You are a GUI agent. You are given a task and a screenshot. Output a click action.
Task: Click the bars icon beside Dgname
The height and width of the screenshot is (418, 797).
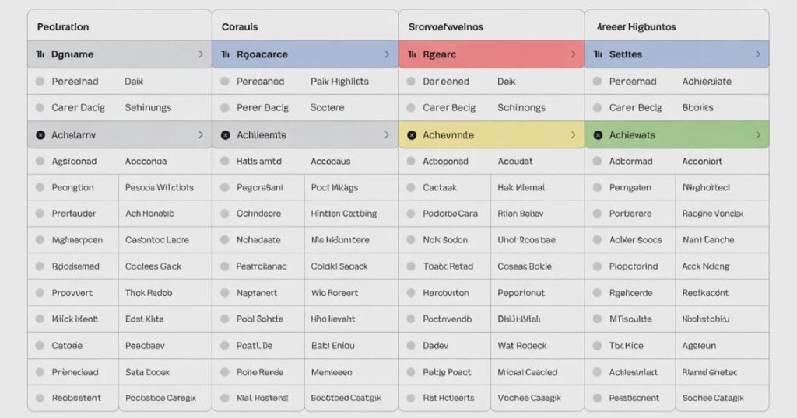pyautogui.click(x=40, y=54)
